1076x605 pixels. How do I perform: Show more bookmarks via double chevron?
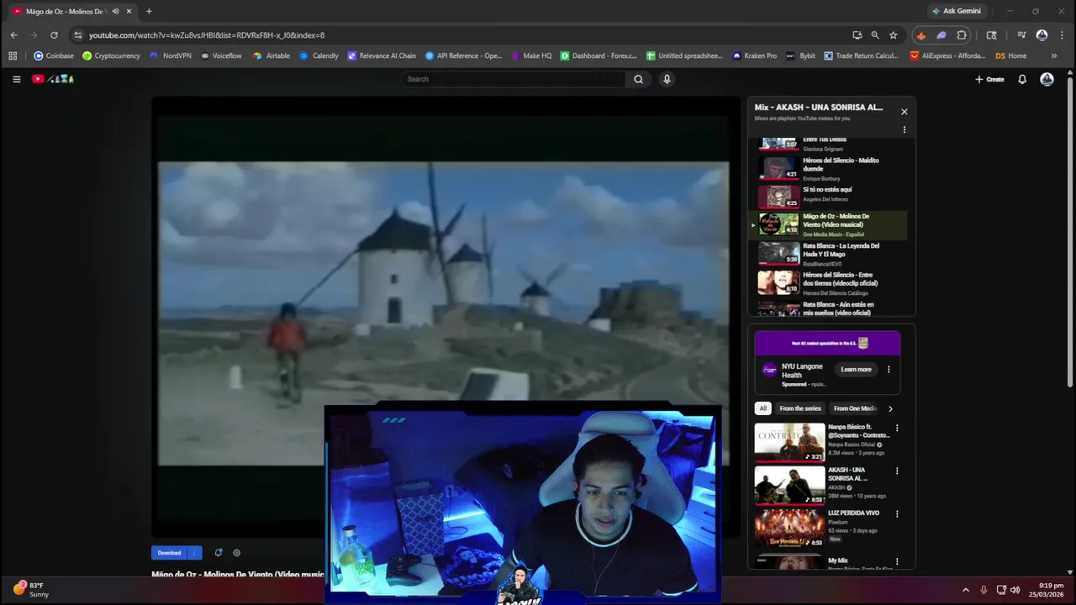coord(1054,55)
